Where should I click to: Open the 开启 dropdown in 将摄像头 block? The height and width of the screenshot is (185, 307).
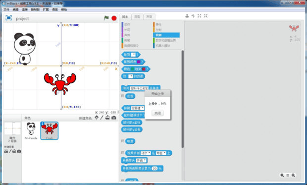141,161
